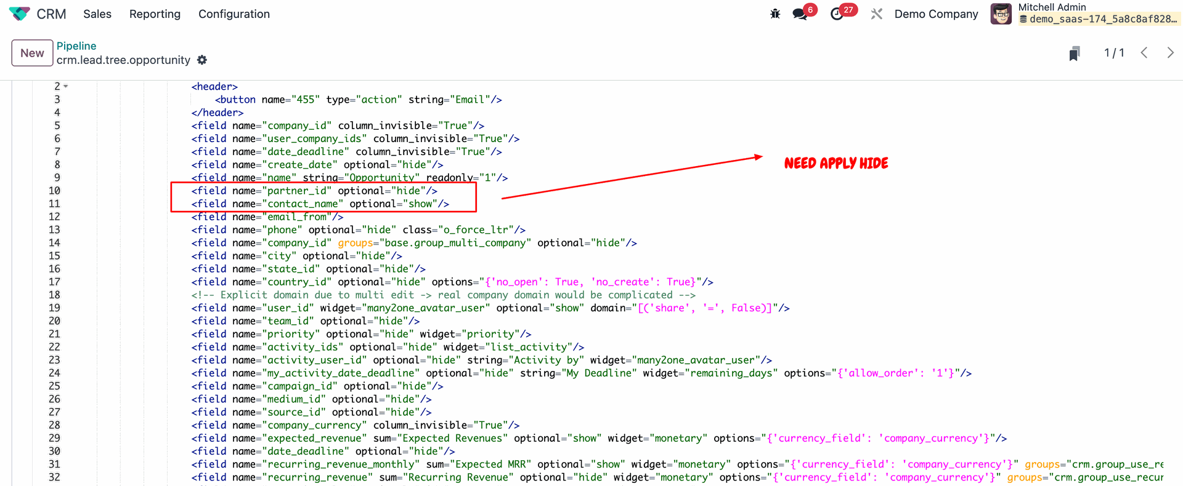Click the company_currency field code line

tap(356, 425)
